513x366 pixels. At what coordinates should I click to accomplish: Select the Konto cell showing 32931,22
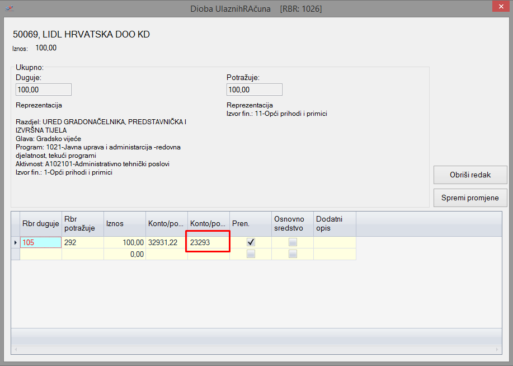point(166,242)
